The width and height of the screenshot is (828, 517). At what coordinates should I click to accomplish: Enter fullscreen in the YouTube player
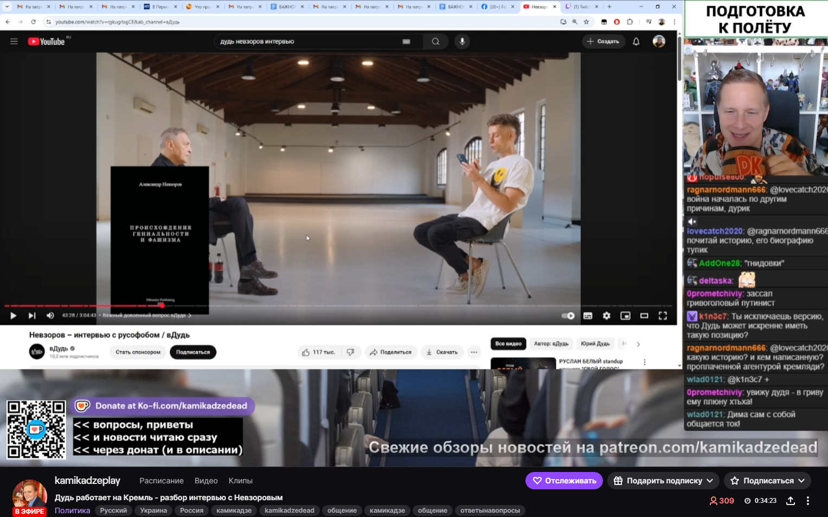(663, 315)
